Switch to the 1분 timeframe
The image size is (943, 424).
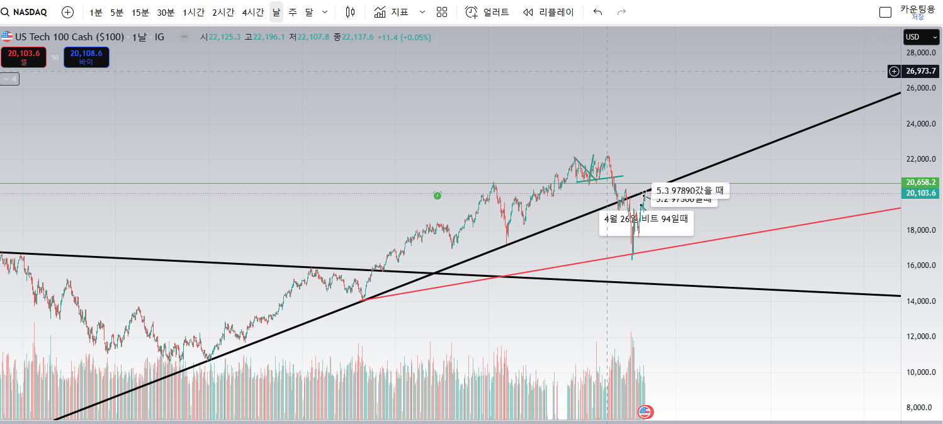[96, 12]
